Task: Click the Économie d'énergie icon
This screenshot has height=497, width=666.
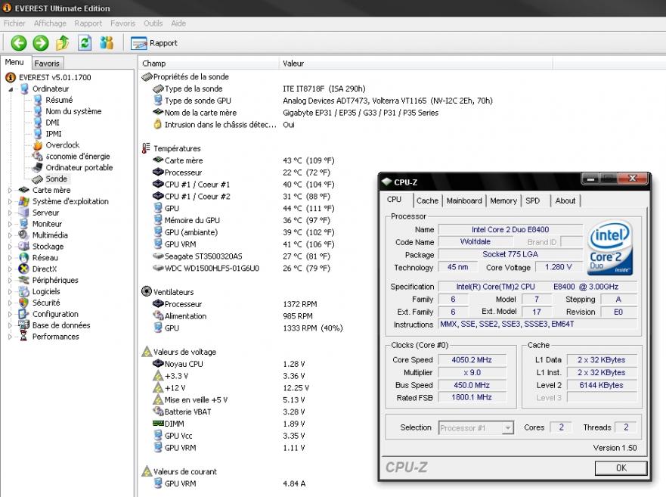Action: point(38,157)
